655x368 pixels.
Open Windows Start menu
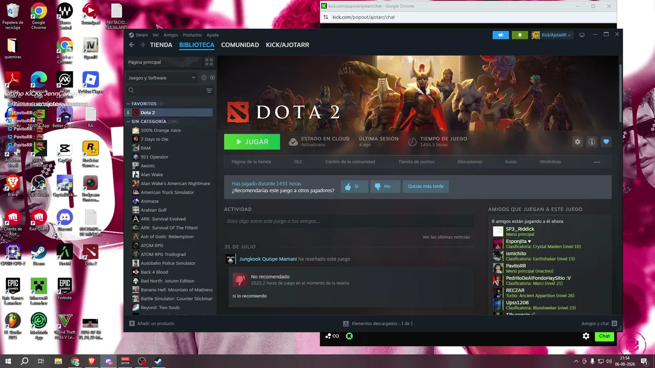pos(8,361)
